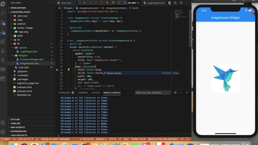Open ContainerWidget.dart in the file tree

[x=31, y=59]
